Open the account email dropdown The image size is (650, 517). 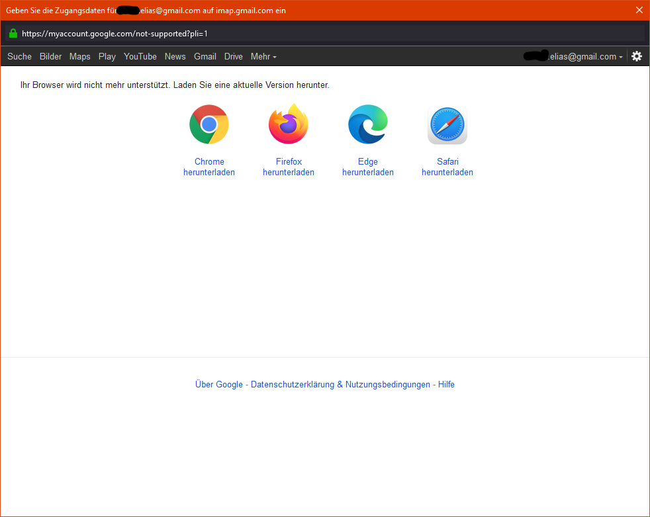pyautogui.click(x=573, y=56)
